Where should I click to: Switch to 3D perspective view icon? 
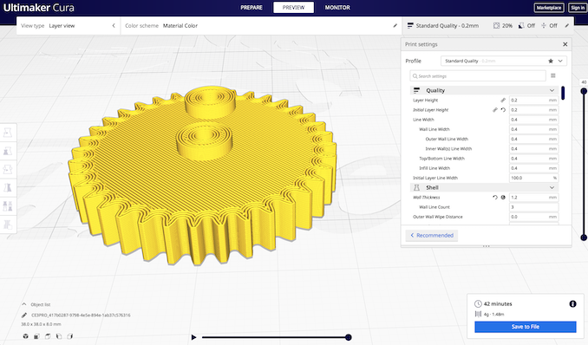(25, 336)
